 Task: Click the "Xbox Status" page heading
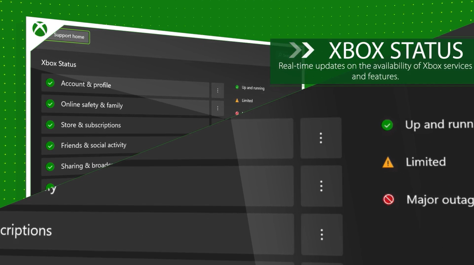coord(59,63)
